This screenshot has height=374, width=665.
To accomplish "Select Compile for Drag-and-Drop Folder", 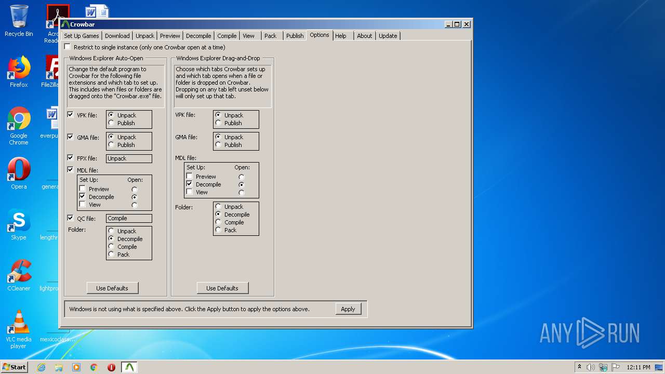I will (218, 222).
